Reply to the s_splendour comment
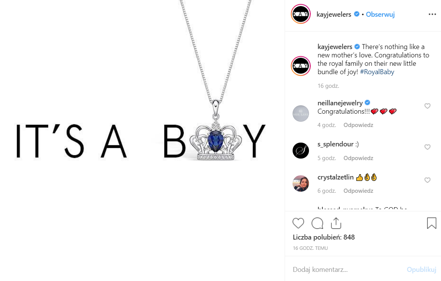 [358, 158]
